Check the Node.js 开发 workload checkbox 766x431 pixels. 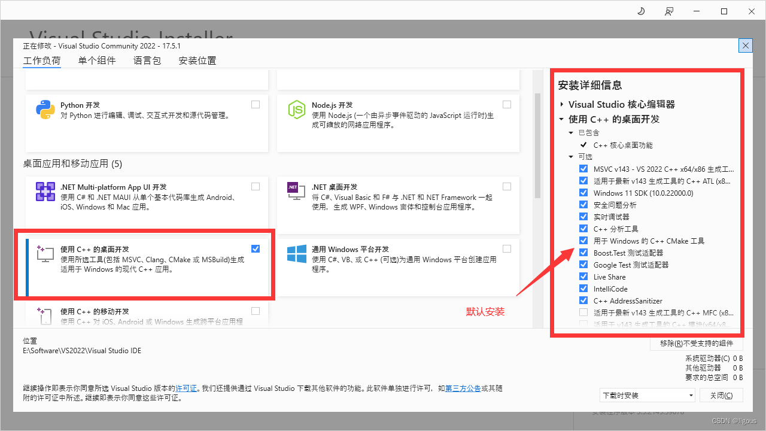pos(507,104)
